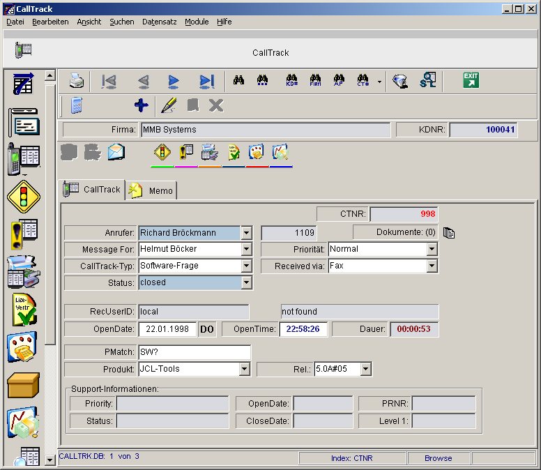Click the envelope icon below Firma
This screenshot has height=470, width=541.
click(116, 151)
